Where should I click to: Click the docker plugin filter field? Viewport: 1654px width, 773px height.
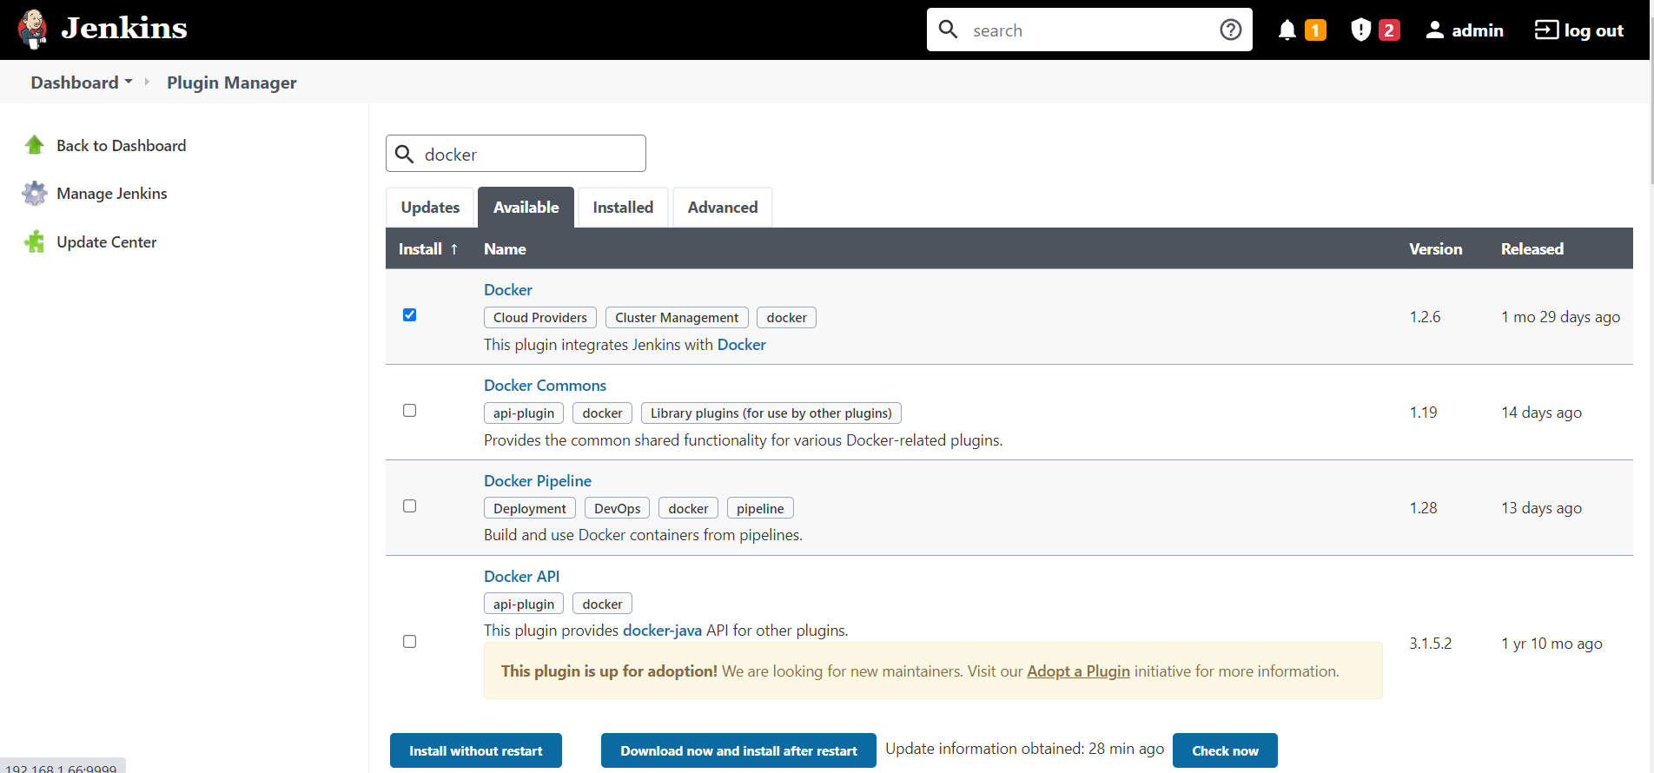(530, 155)
